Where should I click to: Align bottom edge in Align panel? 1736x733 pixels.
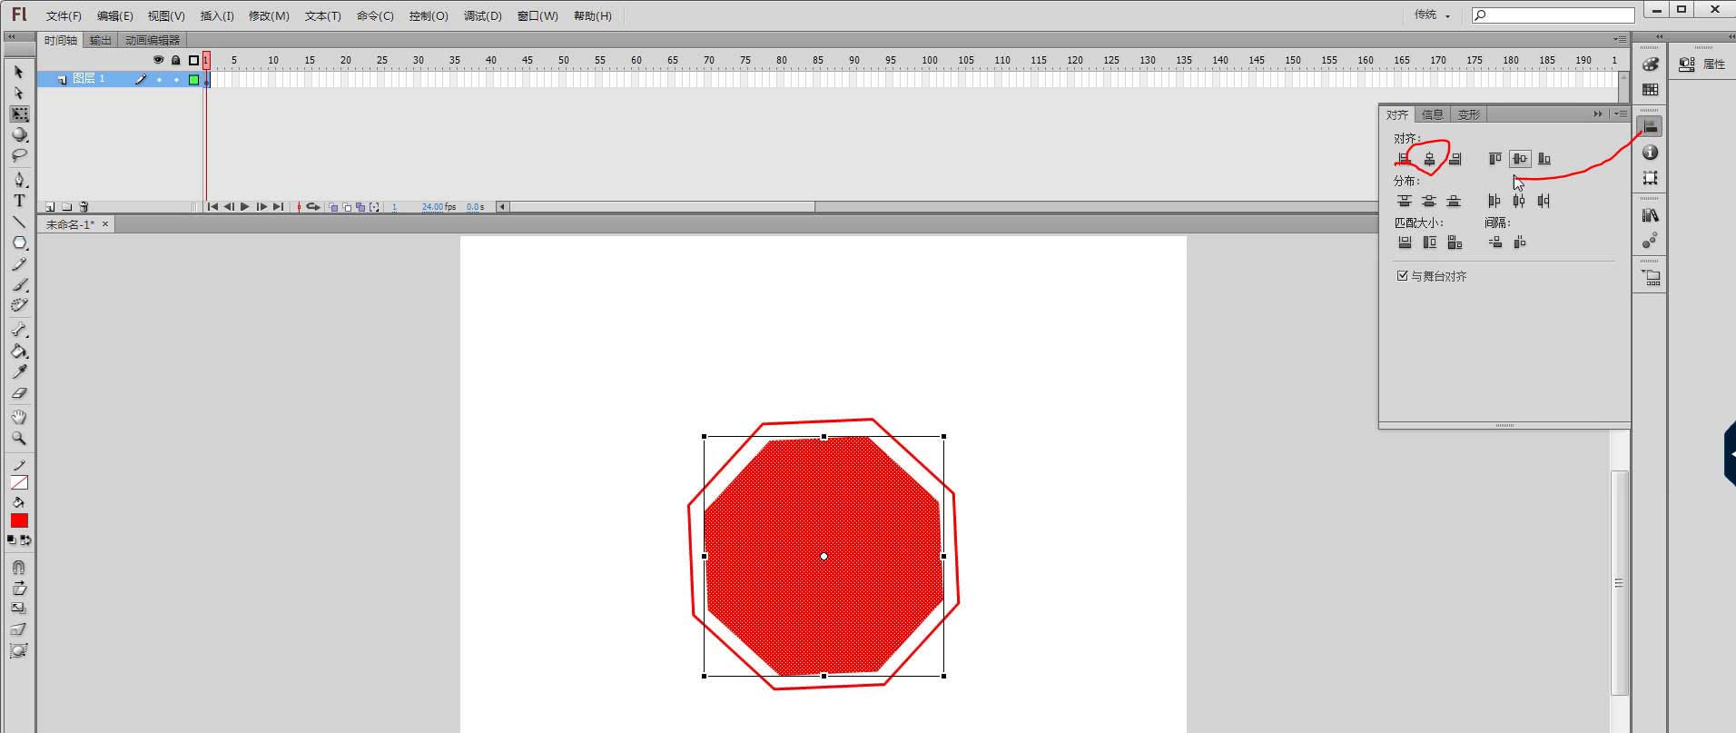point(1544,159)
